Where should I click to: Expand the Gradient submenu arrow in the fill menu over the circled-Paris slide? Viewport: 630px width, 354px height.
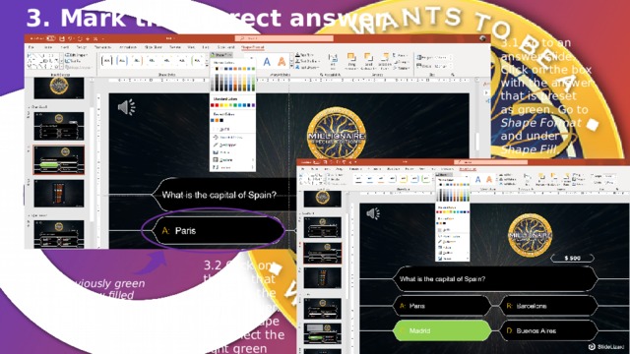253,159
